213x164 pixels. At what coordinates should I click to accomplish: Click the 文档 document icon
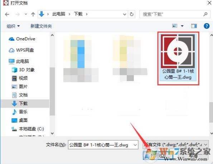click(14, 95)
